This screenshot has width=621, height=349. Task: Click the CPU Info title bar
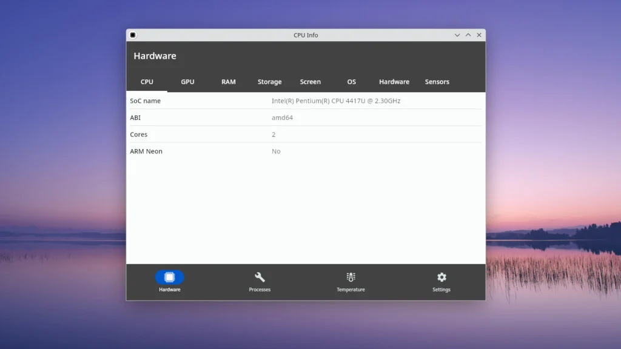point(305,35)
